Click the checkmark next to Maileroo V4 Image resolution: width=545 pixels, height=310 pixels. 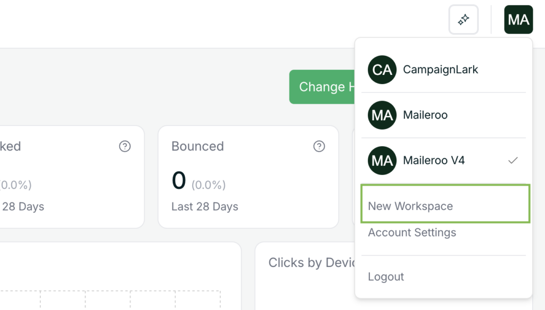pyautogui.click(x=513, y=160)
